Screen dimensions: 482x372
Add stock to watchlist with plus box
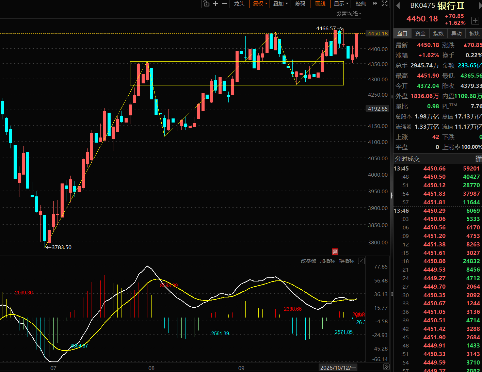[475, 21]
